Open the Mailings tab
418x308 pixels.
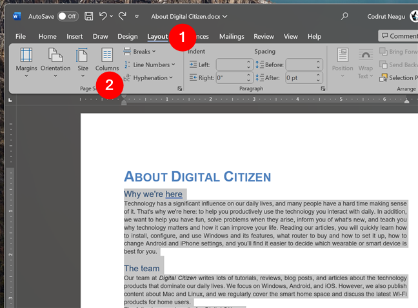(x=232, y=36)
